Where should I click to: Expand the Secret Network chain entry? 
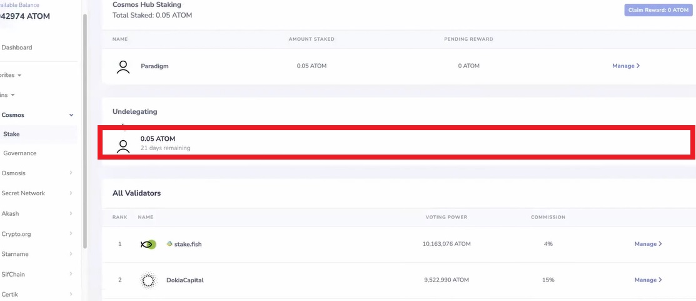pos(38,193)
